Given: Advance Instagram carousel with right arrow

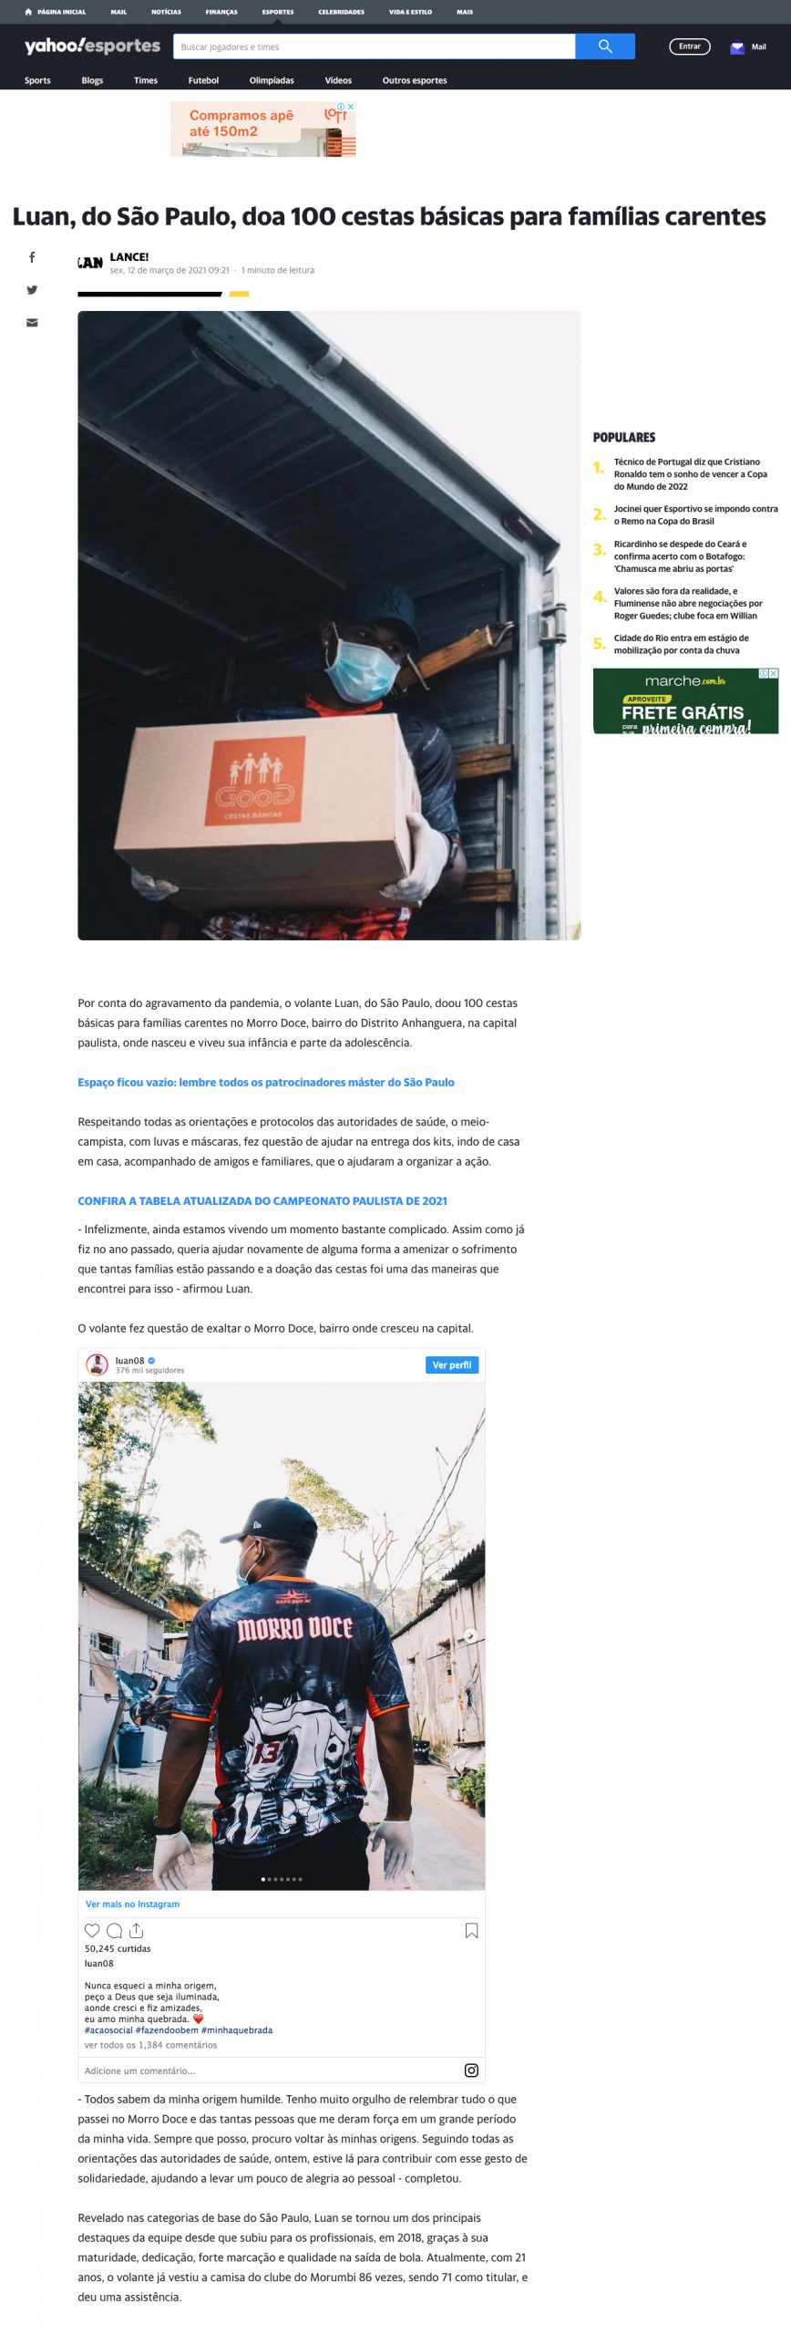Looking at the screenshot, I should (470, 1635).
